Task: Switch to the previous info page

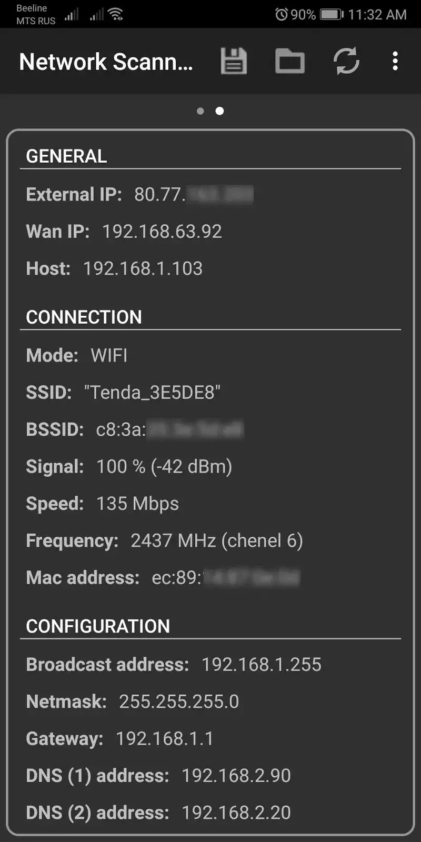Action: click(201, 111)
